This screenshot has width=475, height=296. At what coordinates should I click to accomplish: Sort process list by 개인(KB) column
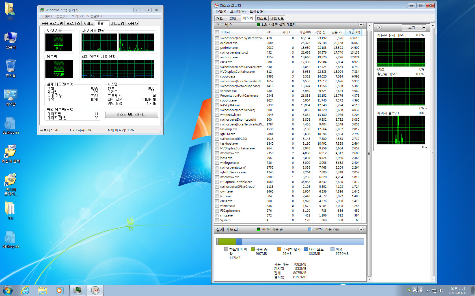tap(354, 32)
